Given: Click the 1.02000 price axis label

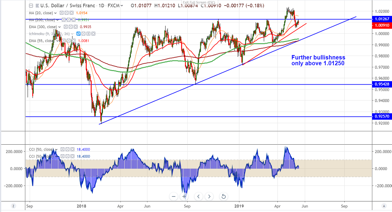Looking at the screenshot, I should tap(382, 12).
